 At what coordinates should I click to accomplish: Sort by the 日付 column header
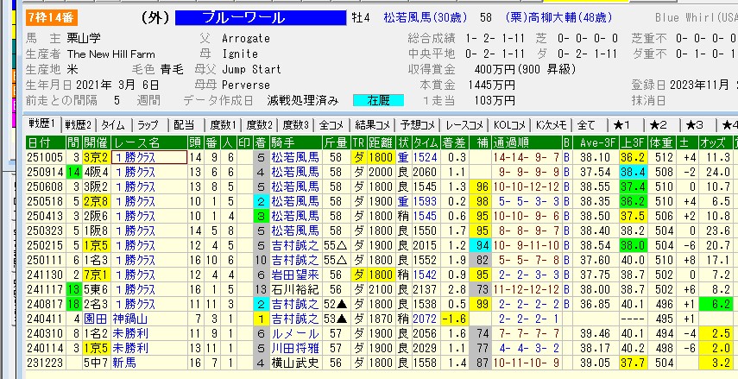[39, 142]
